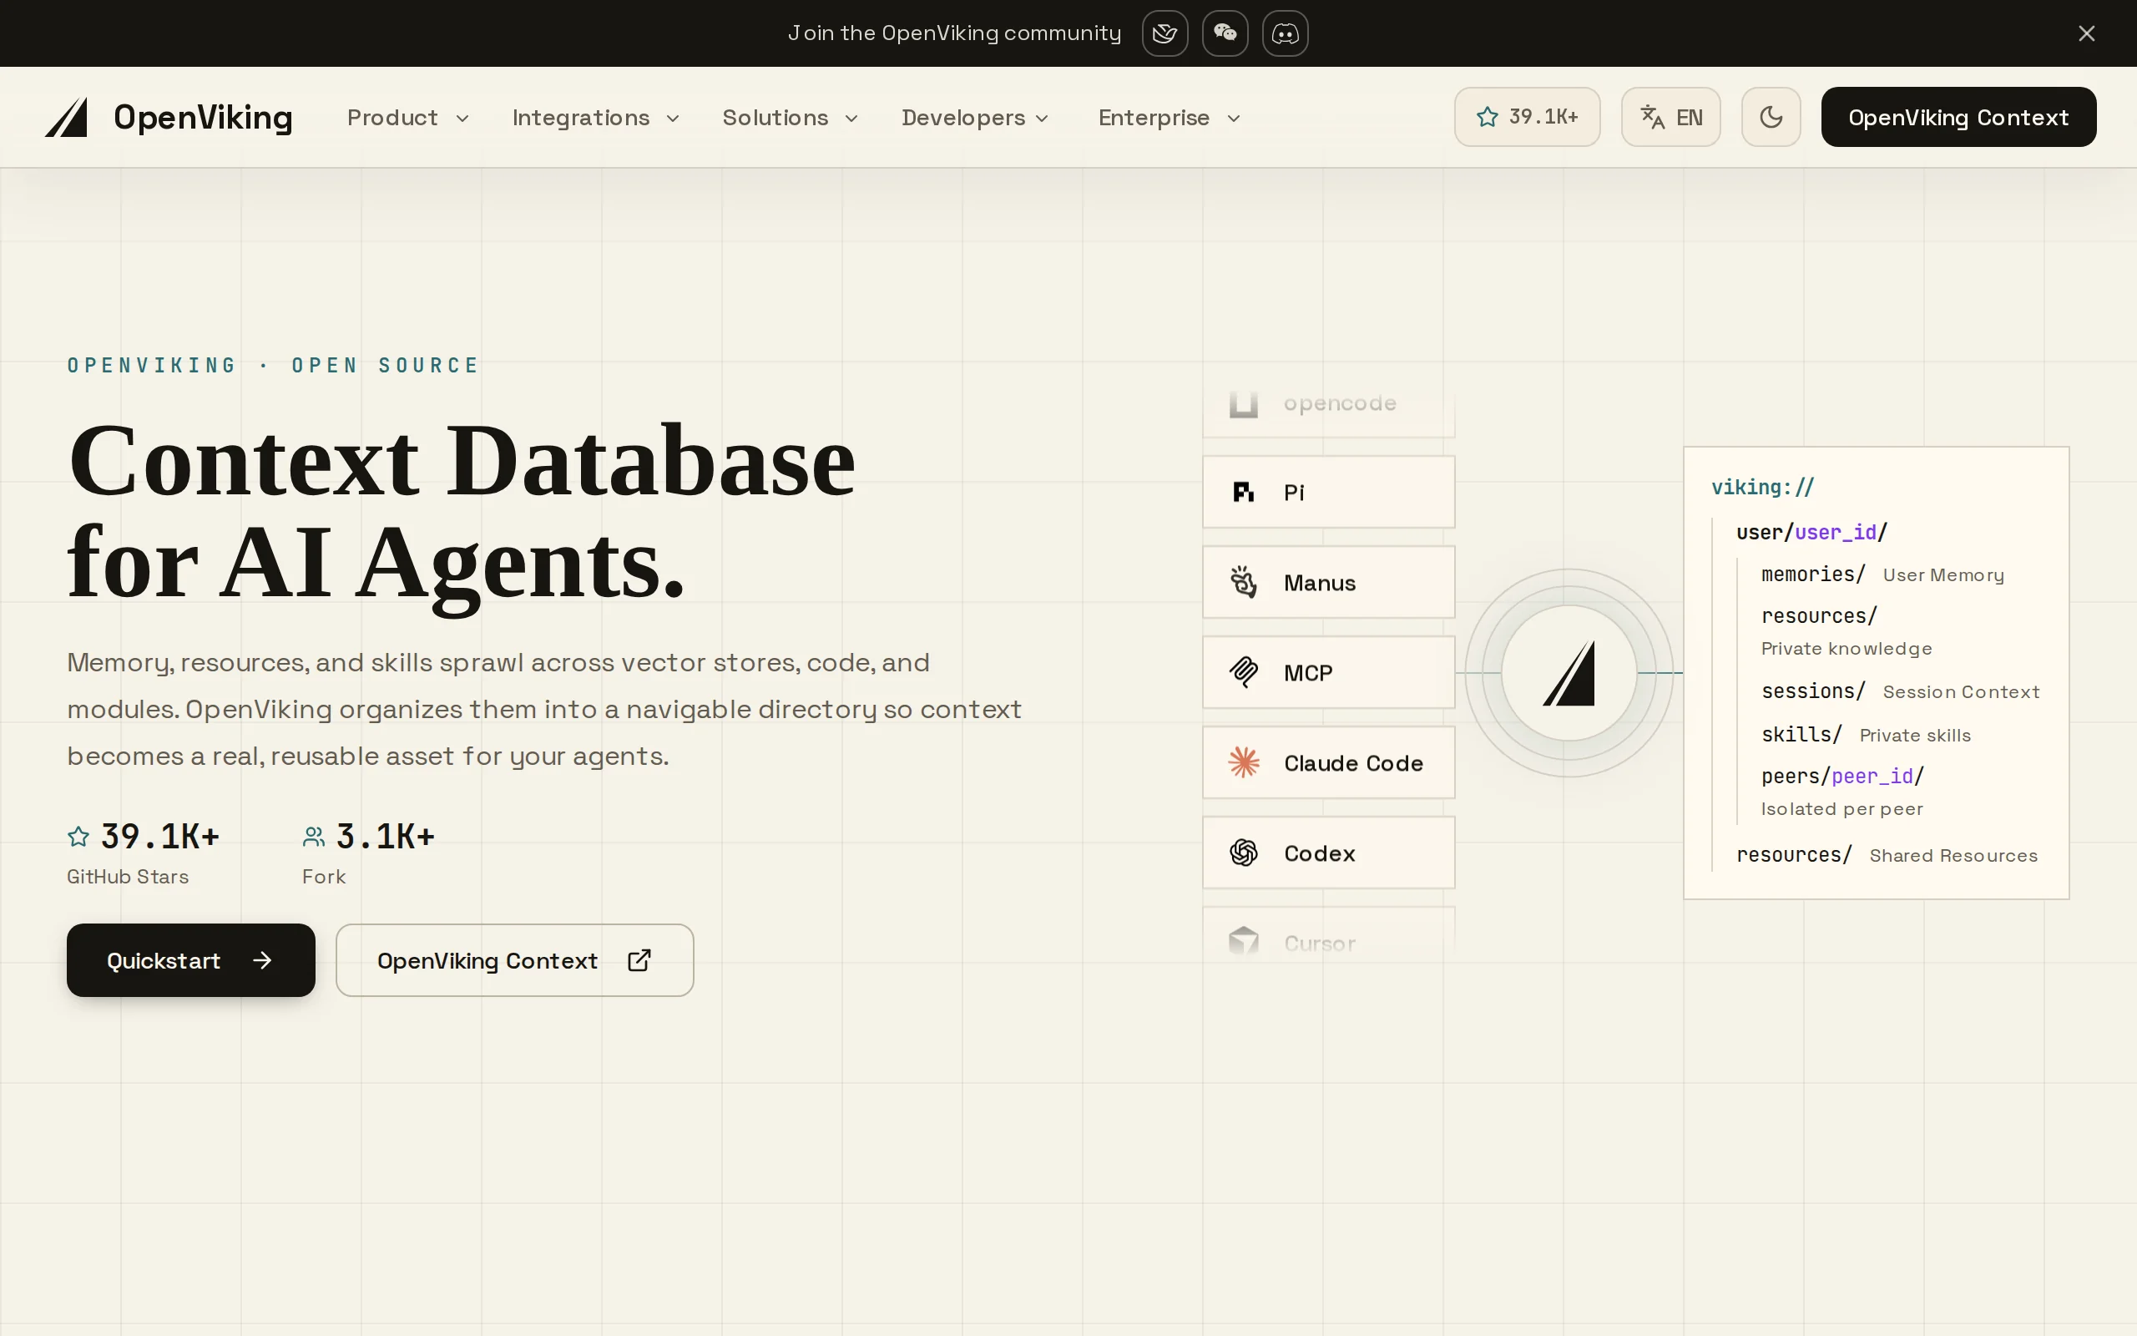The image size is (2137, 1336).
Task: Click the peers/peer_id/ tree entry
Action: tap(1842, 776)
